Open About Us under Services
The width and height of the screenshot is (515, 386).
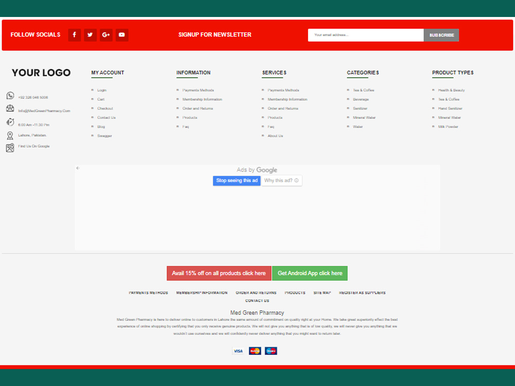coord(275,136)
